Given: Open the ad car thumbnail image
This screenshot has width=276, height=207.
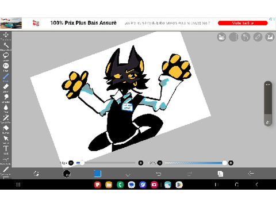Looking at the screenshot, I should coord(11,23).
